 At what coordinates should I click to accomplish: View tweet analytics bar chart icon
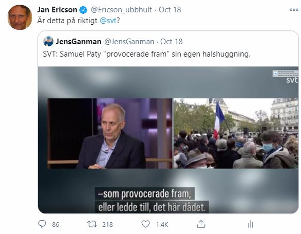[251, 224]
